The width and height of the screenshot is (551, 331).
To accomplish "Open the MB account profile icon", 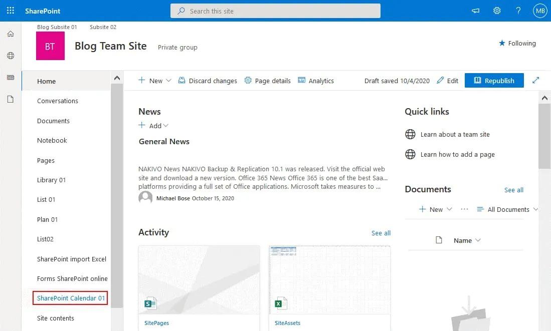I will pyautogui.click(x=540, y=11).
